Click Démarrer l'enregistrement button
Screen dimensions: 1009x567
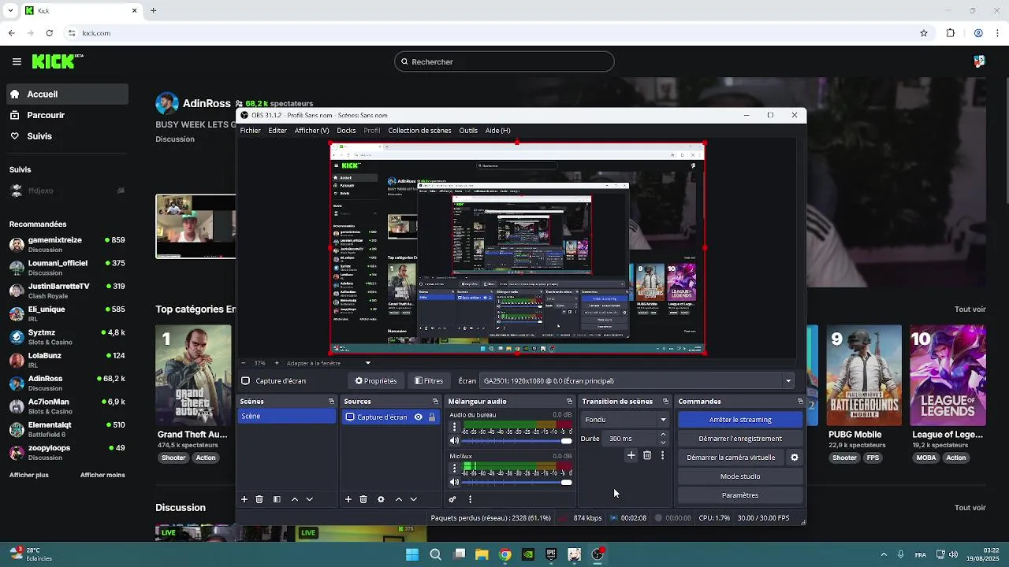tap(740, 439)
